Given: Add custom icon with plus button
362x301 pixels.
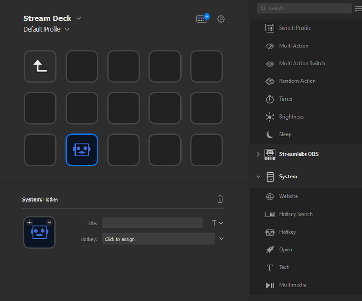Looking at the screenshot, I should 29,222.
